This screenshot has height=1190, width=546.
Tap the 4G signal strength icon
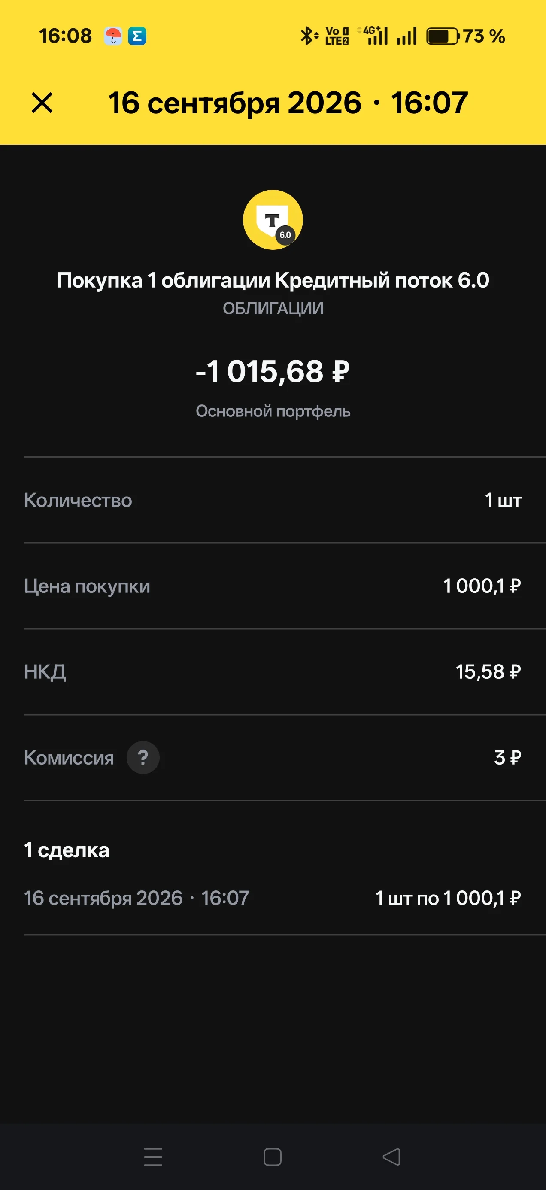point(374,36)
